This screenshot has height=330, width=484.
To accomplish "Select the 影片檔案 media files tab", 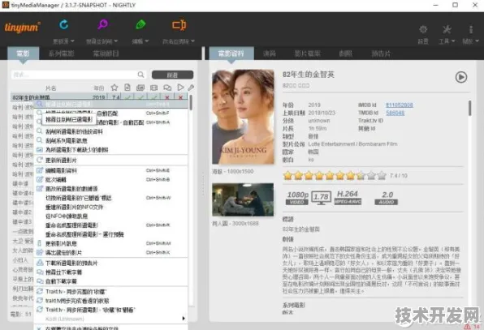I will [x=308, y=54].
